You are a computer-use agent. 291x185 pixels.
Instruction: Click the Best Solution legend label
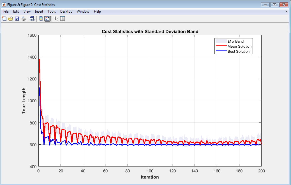coord(238,52)
